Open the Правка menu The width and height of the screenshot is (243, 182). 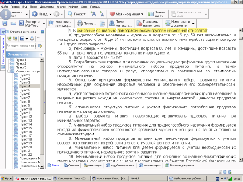(15, 7)
